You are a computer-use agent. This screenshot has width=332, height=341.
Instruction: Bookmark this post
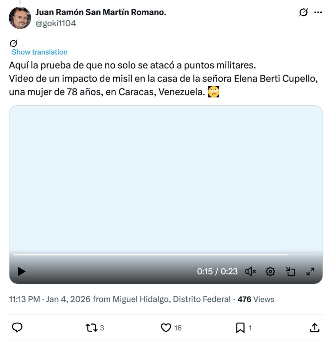coord(240,328)
